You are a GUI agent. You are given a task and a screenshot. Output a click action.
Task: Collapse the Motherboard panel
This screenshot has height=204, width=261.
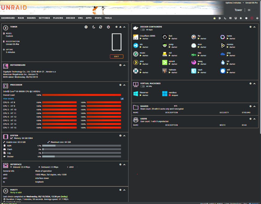(x=124, y=65)
